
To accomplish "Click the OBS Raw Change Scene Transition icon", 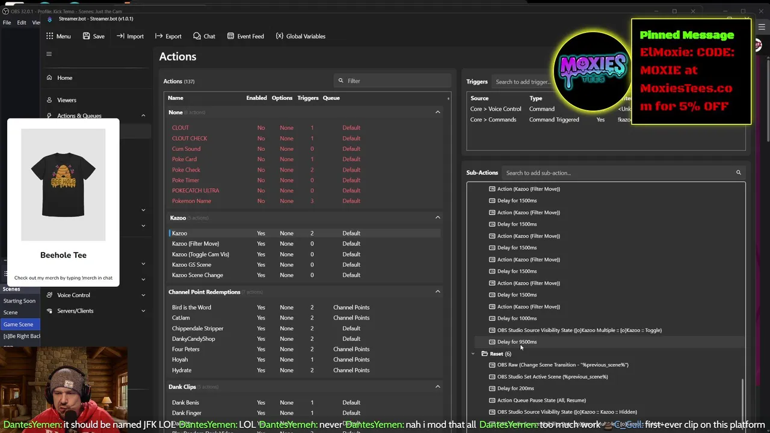I will [492, 365].
